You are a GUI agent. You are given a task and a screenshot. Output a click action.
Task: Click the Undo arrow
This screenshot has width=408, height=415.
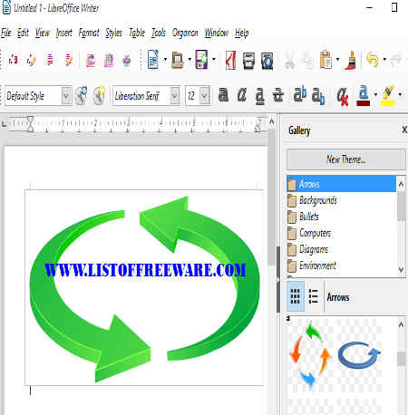pyautogui.click(x=373, y=59)
